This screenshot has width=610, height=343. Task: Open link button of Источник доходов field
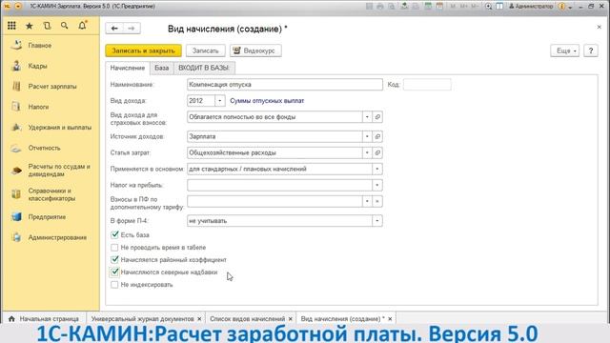coord(377,136)
